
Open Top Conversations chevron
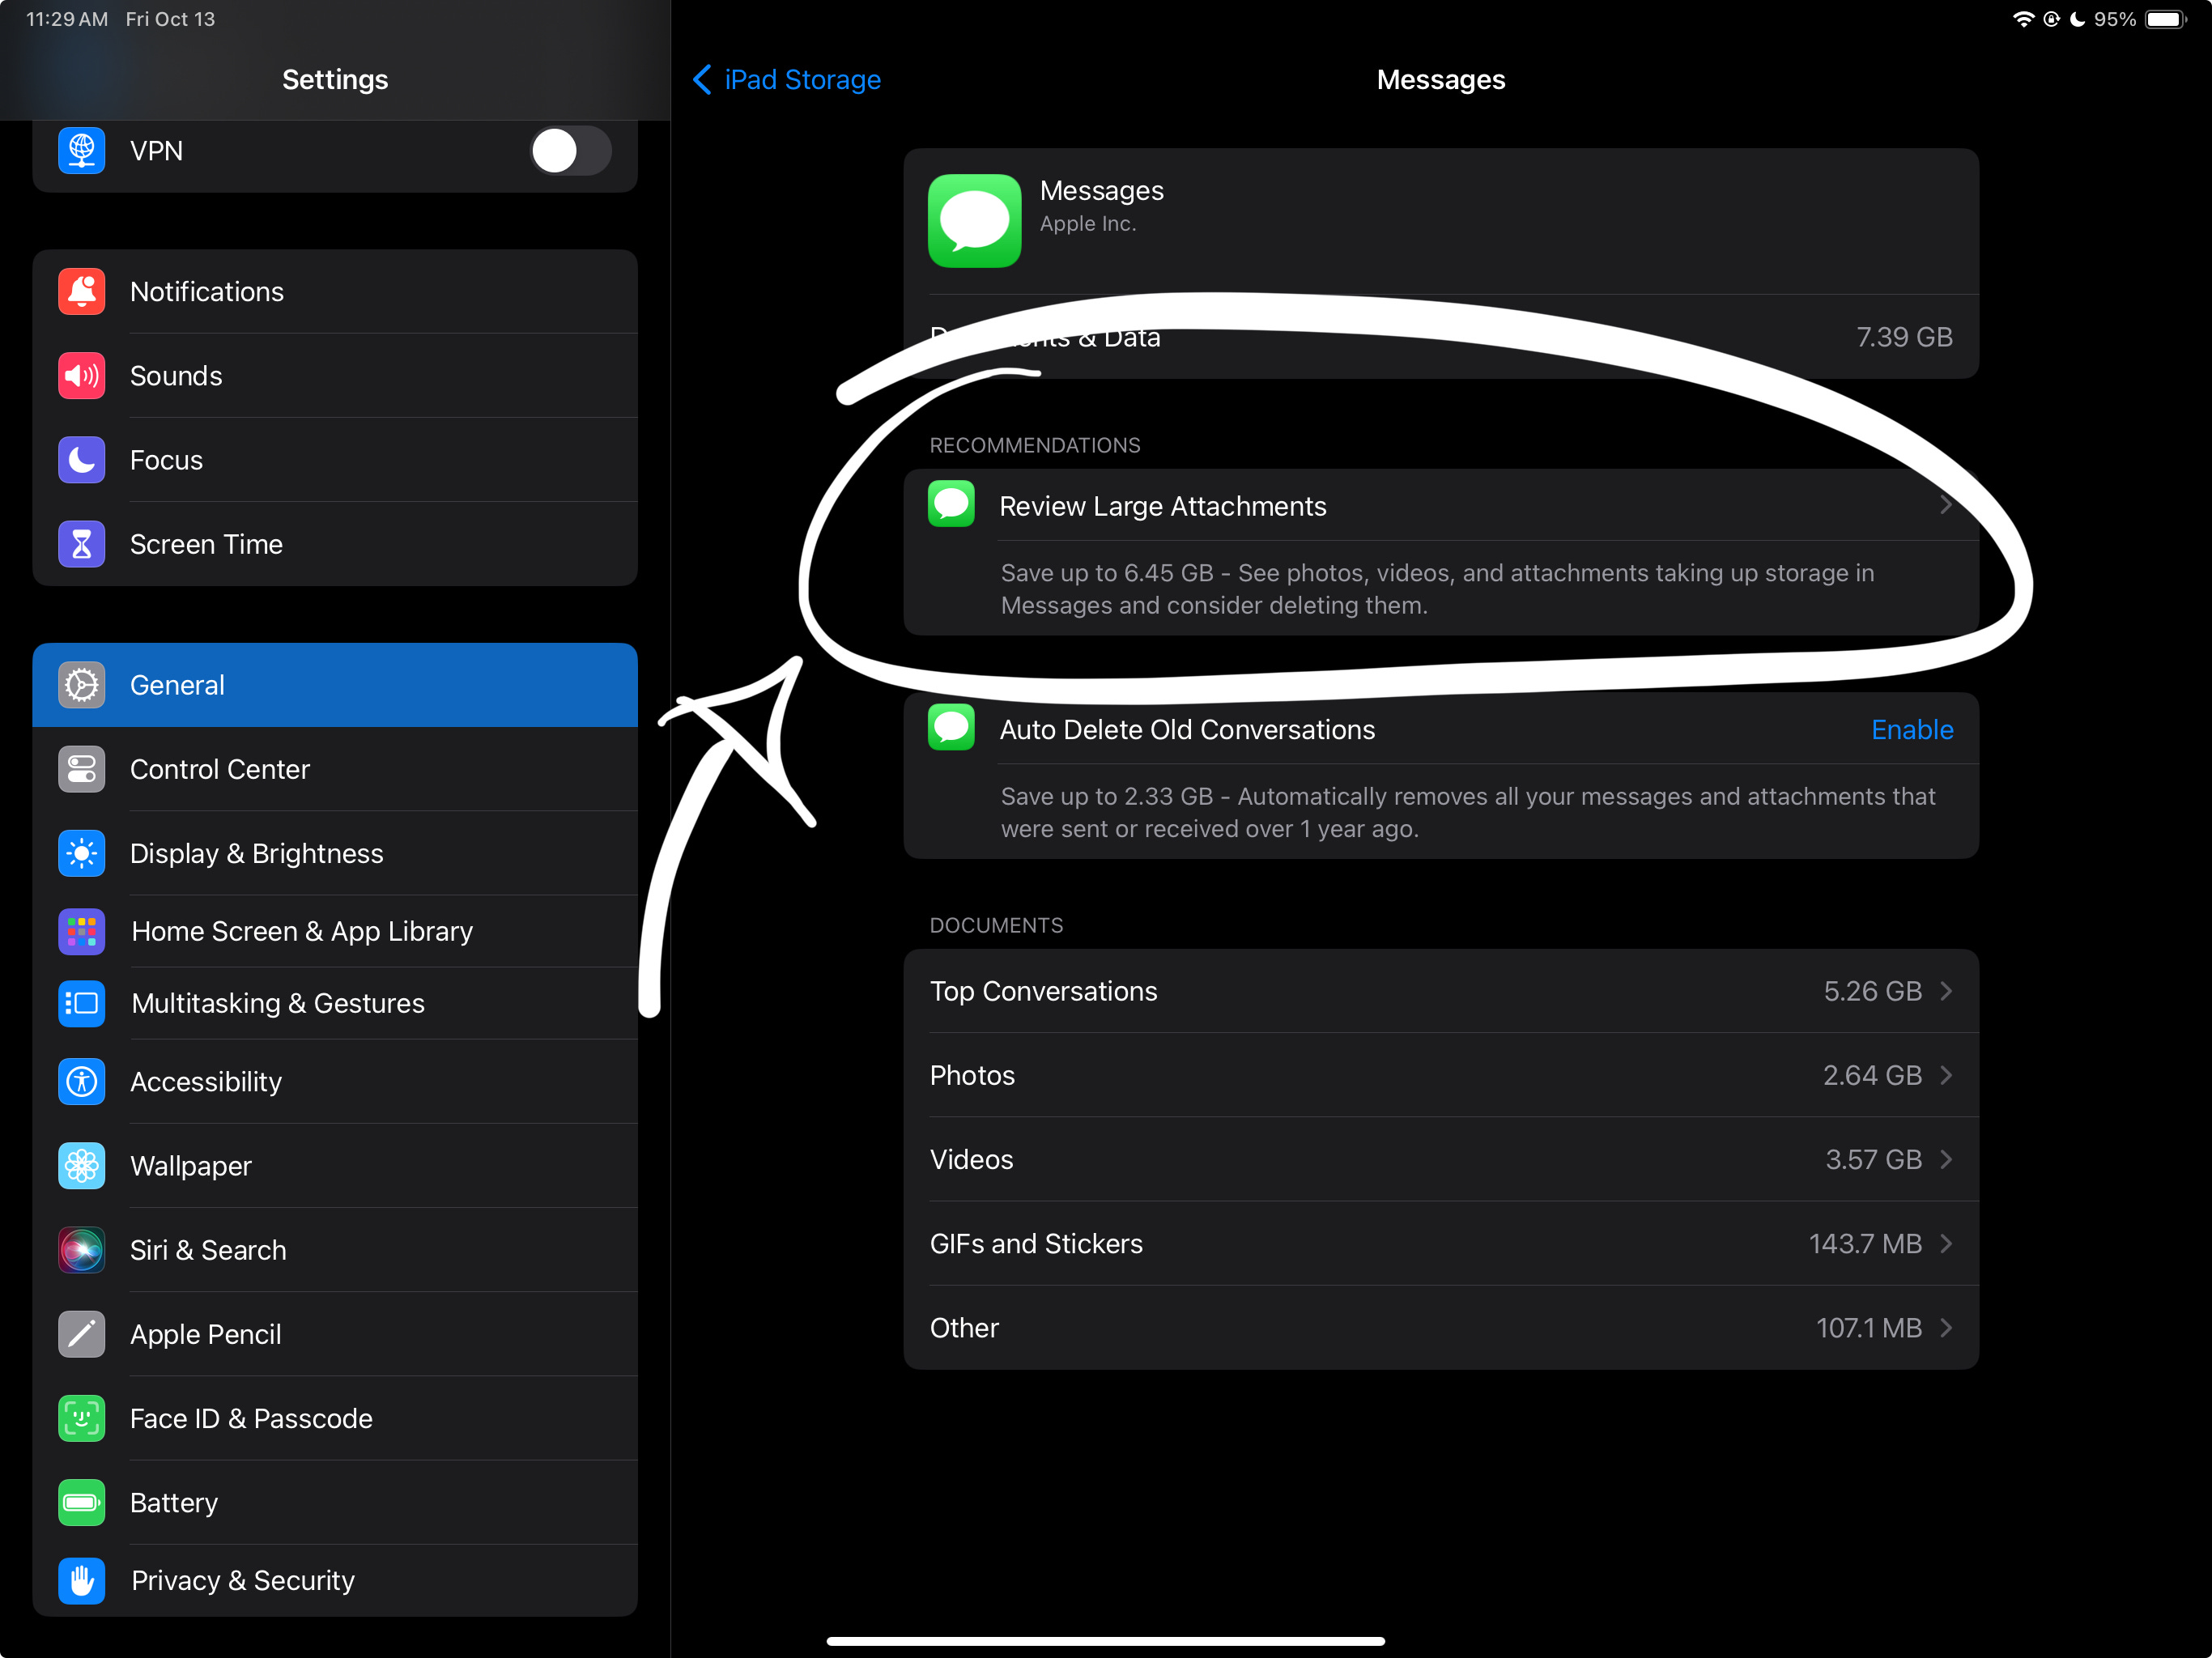(x=1946, y=991)
